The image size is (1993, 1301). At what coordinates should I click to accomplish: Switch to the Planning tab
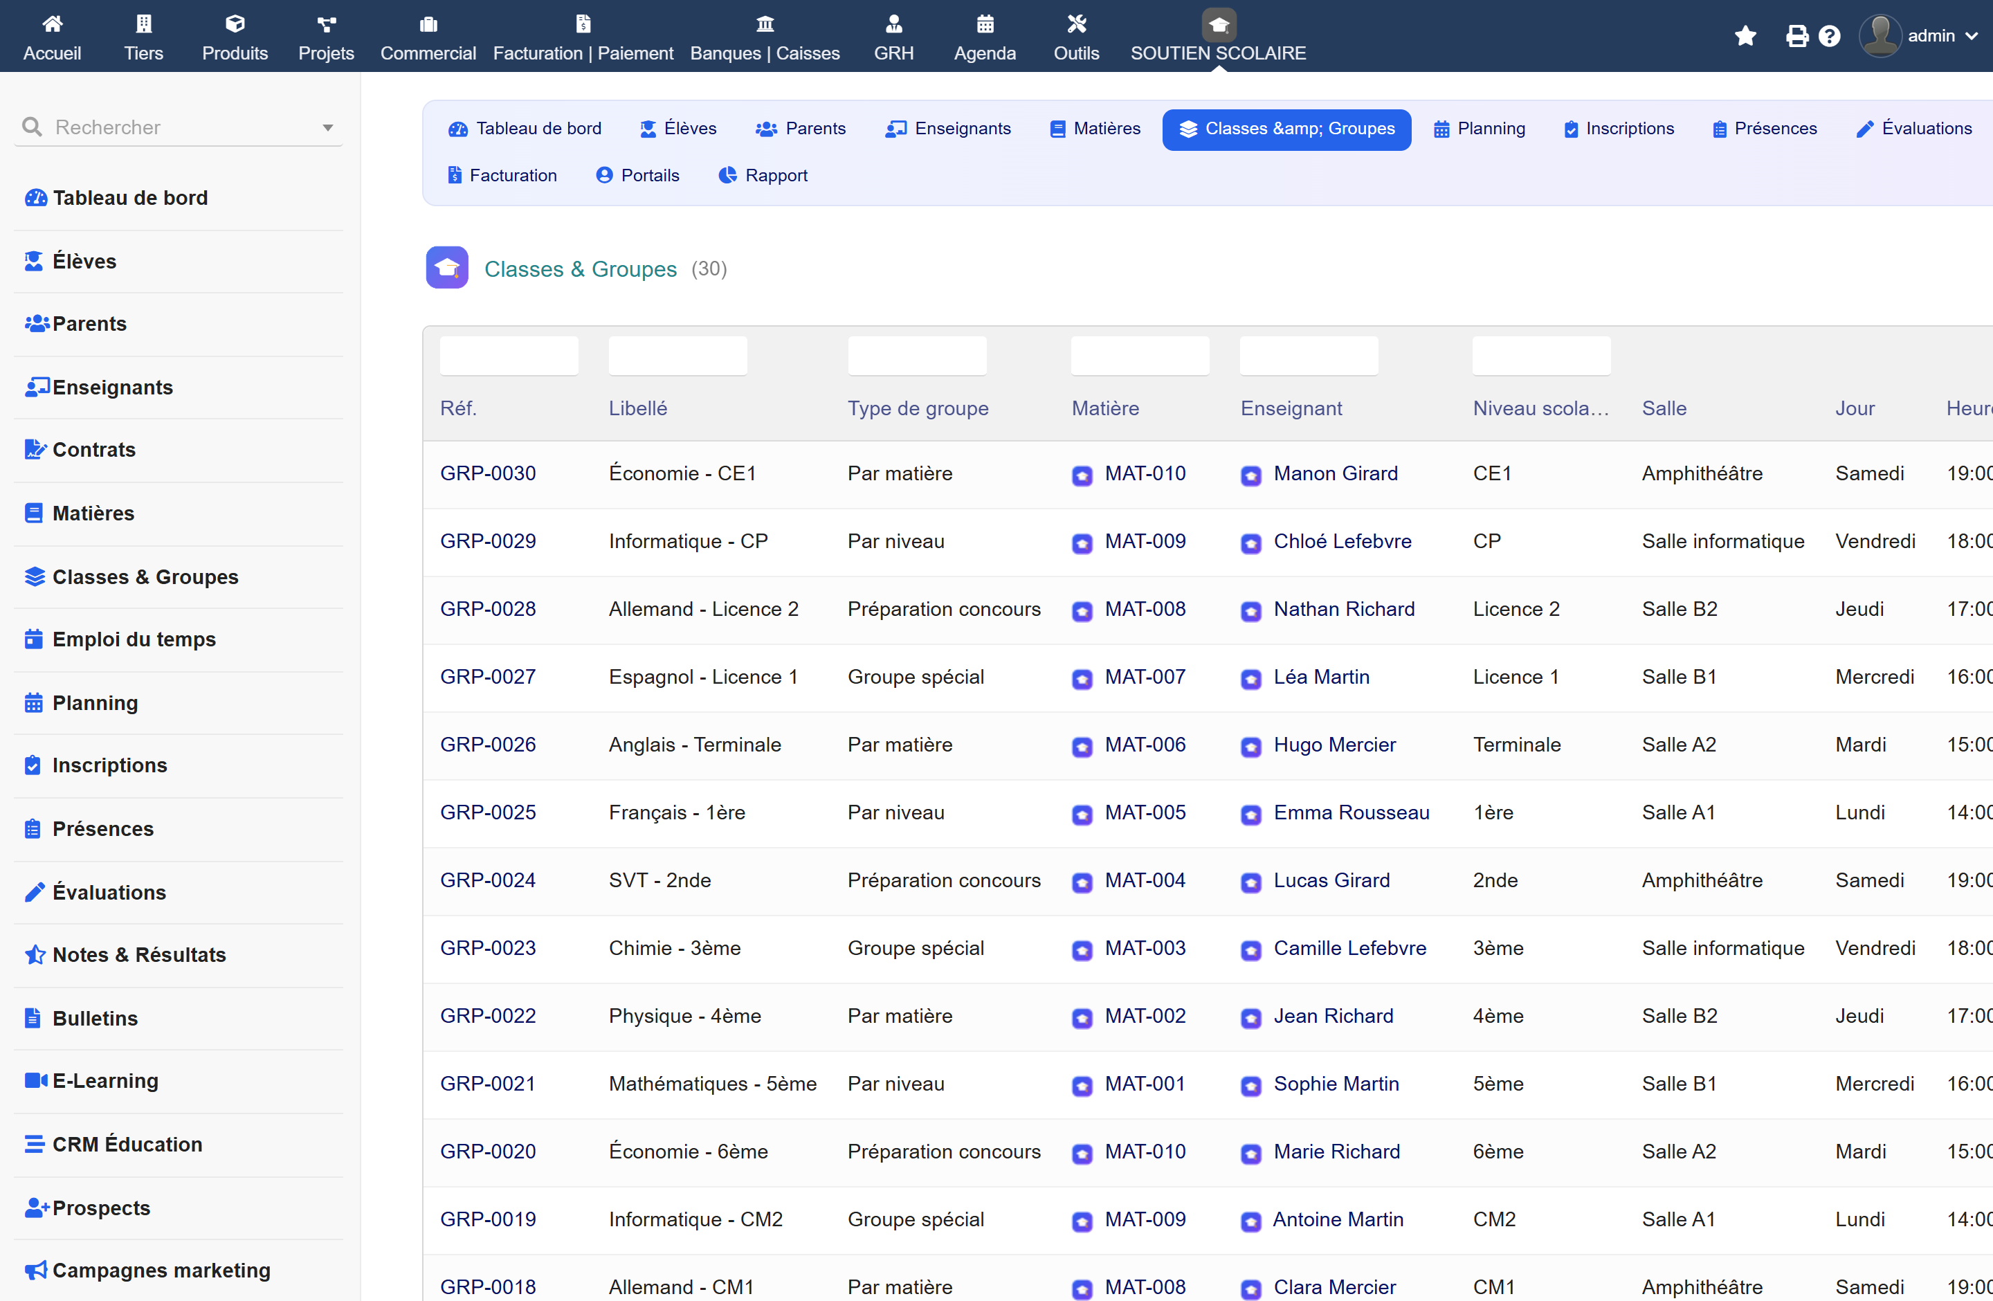[1479, 129]
